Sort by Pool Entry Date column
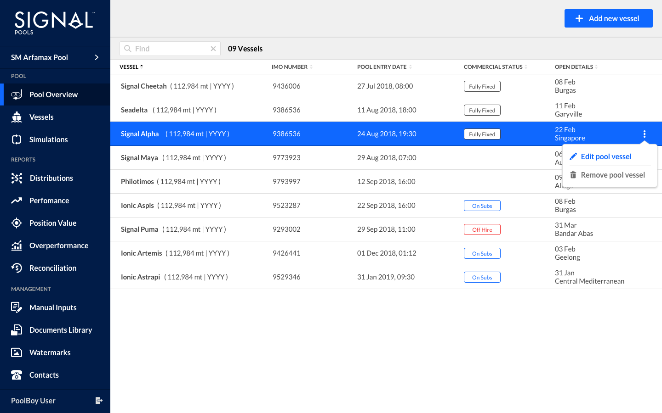Screen dimensions: 662x413 [384, 67]
